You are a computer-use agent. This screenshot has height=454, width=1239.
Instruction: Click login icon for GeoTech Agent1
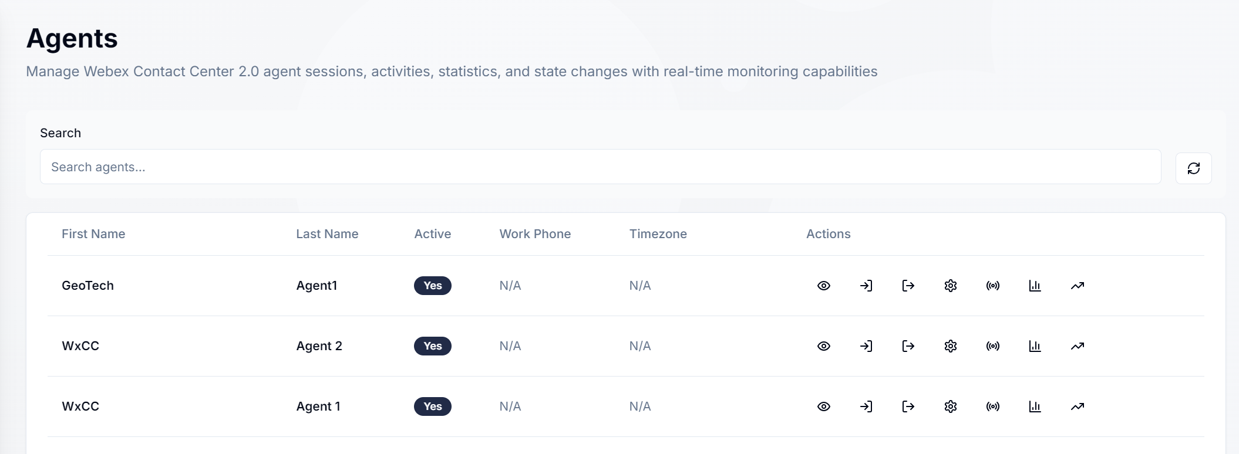point(866,286)
